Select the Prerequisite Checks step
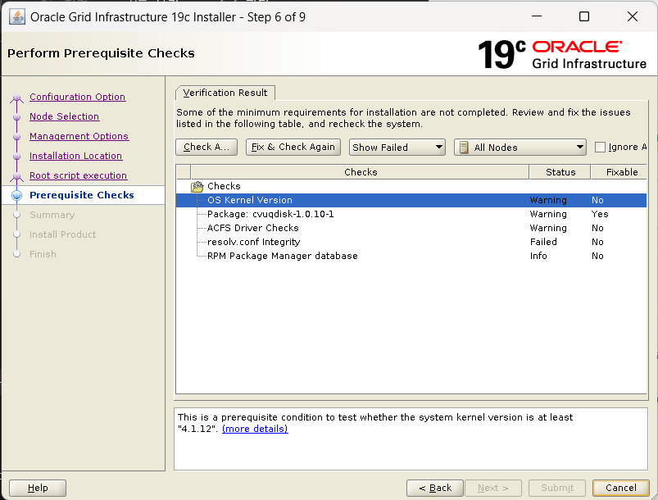 82,195
